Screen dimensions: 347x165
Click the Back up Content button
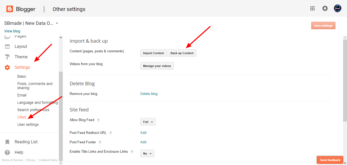tap(182, 53)
